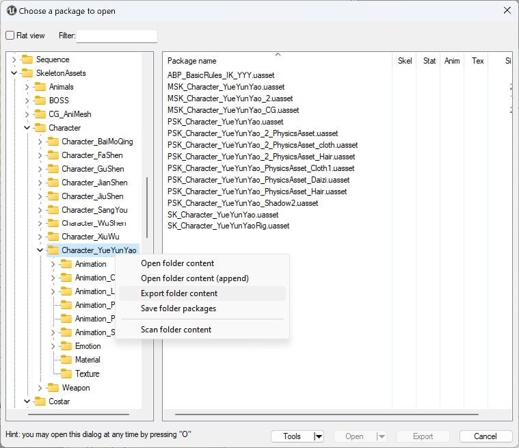Click the package list horizontal scrollbar
The width and height of the screenshot is (519, 448).
click(327, 414)
